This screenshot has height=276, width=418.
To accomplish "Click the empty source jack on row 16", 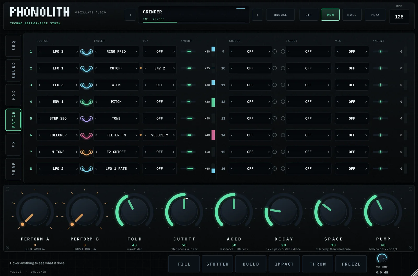I will pyautogui.click(x=275, y=169).
